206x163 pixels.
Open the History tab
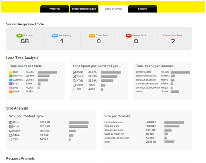(143, 9)
